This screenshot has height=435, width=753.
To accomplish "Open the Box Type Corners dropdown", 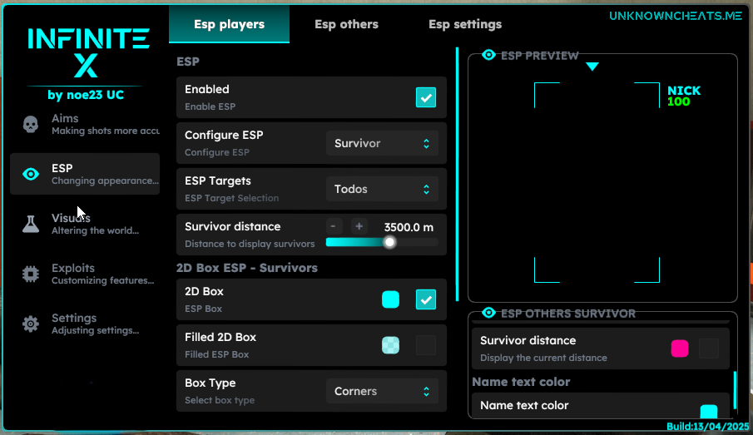I will pyautogui.click(x=382, y=391).
